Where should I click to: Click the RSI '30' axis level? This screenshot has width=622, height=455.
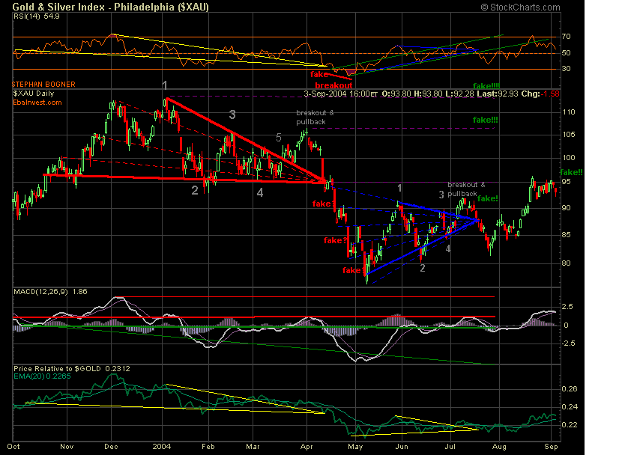pos(566,69)
